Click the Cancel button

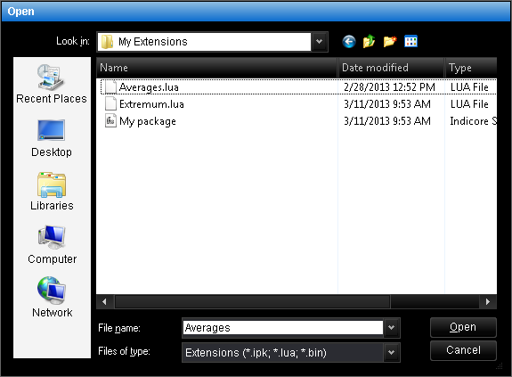point(463,350)
